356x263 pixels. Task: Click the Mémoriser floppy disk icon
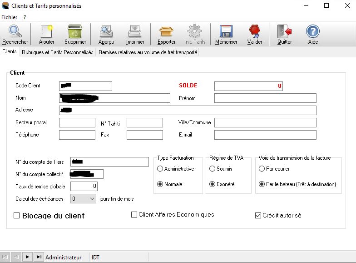[x=226, y=32]
